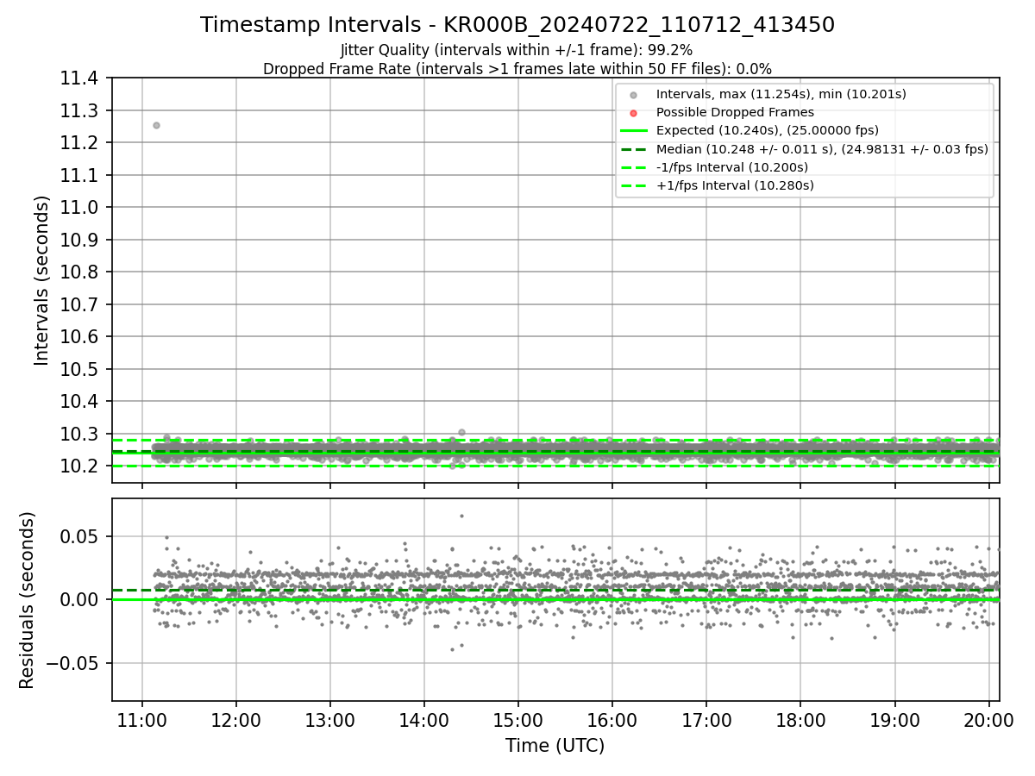Click the '17:00' x-axis tick label
The image size is (1035, 776).
tap(706, 720)
